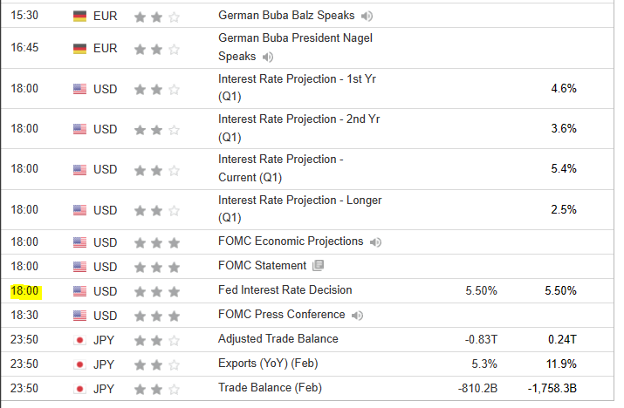
Task: Click German flag icon in 15:30 row
Action: pos(80,16)
